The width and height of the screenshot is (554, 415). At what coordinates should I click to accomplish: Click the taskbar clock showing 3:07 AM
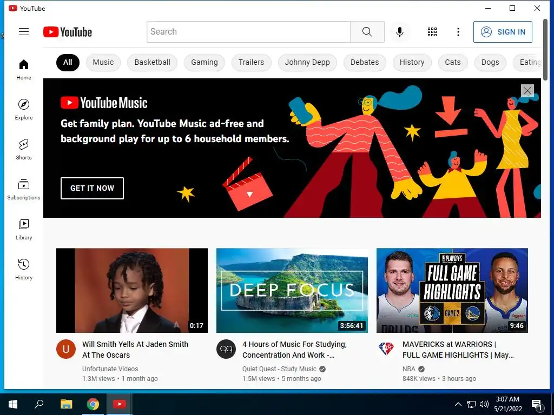coord(507,404)
